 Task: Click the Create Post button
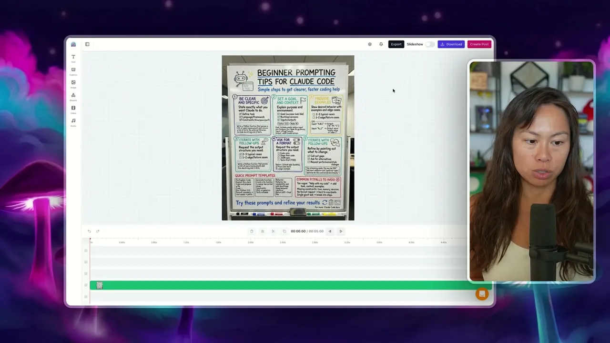[479, 44]
